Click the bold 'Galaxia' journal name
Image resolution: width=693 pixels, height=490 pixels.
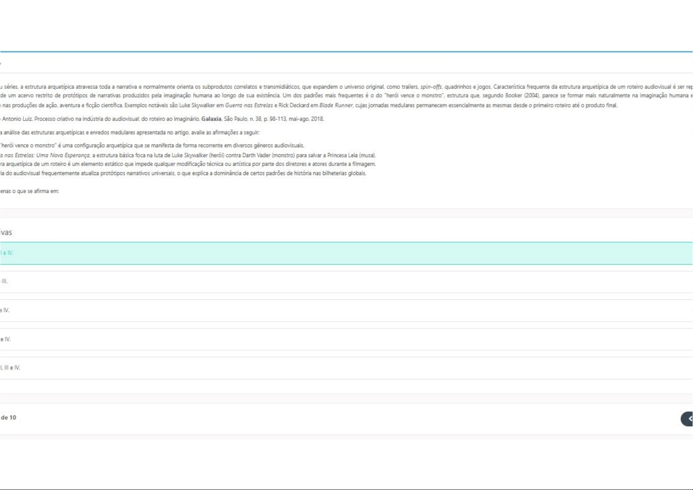pyautogui.click(x=211, y=119)
